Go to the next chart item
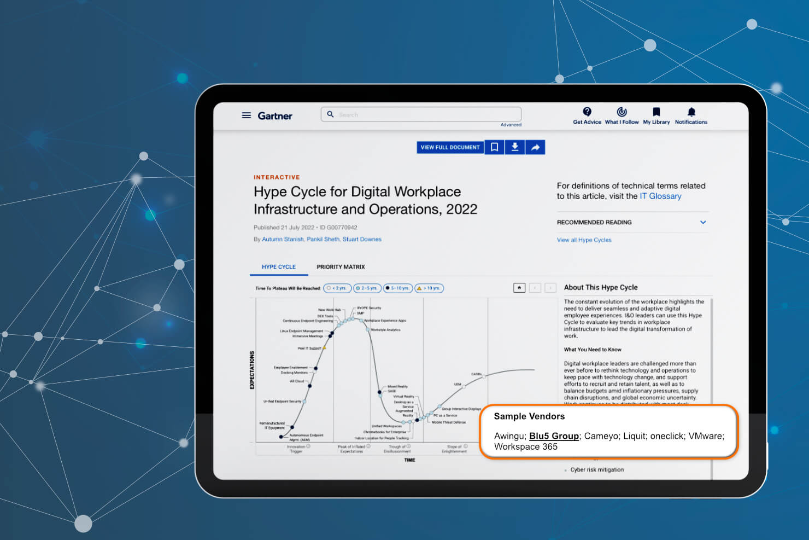The height and width of the screenshot is (540, 809). coord(550,288)
